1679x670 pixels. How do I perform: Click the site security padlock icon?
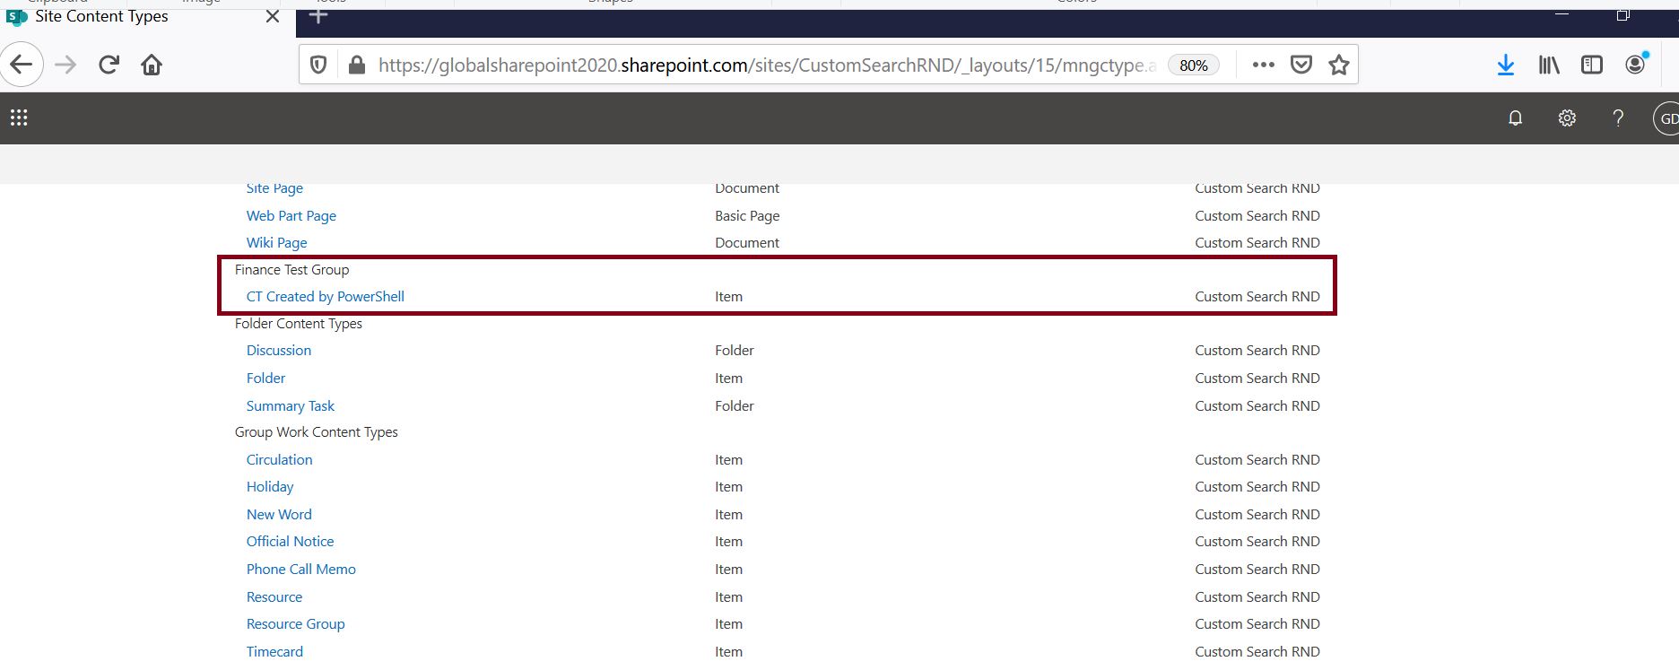click(x=356, y=65)
